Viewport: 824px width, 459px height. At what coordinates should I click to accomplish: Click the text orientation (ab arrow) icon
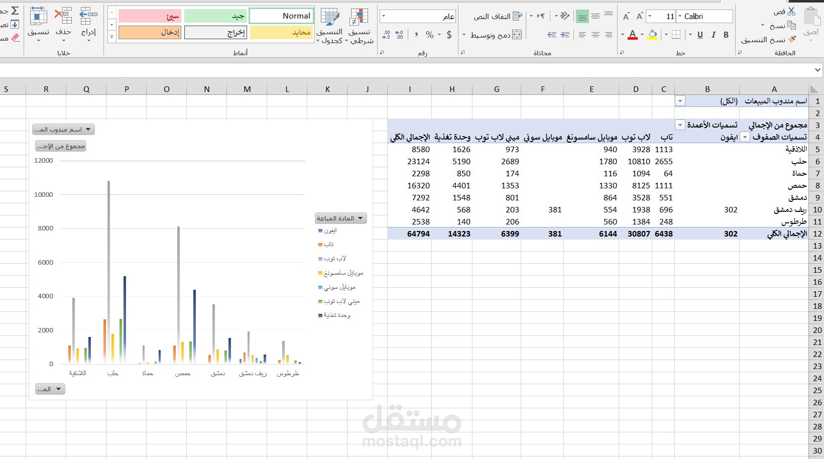[x=565, y=16]
